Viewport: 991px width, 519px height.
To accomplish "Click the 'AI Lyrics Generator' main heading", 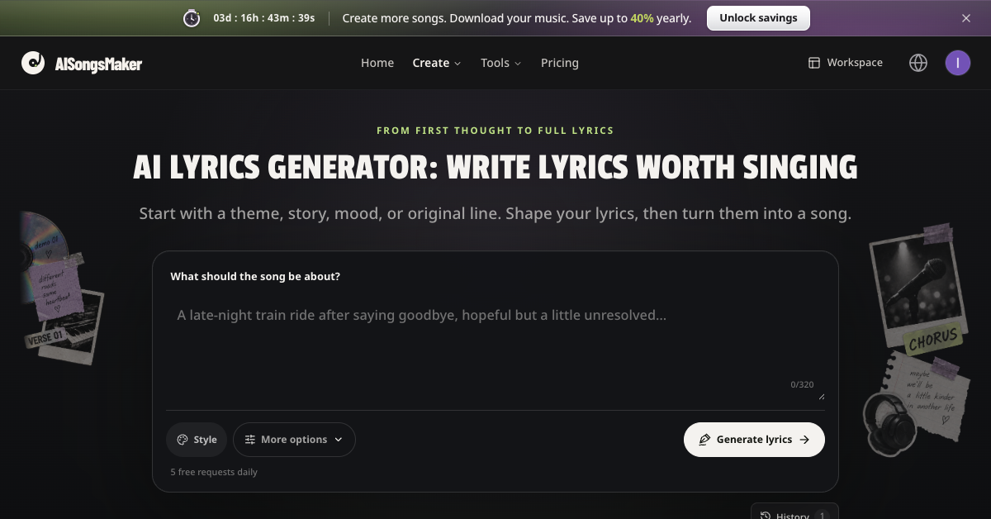I will (495, 168).
